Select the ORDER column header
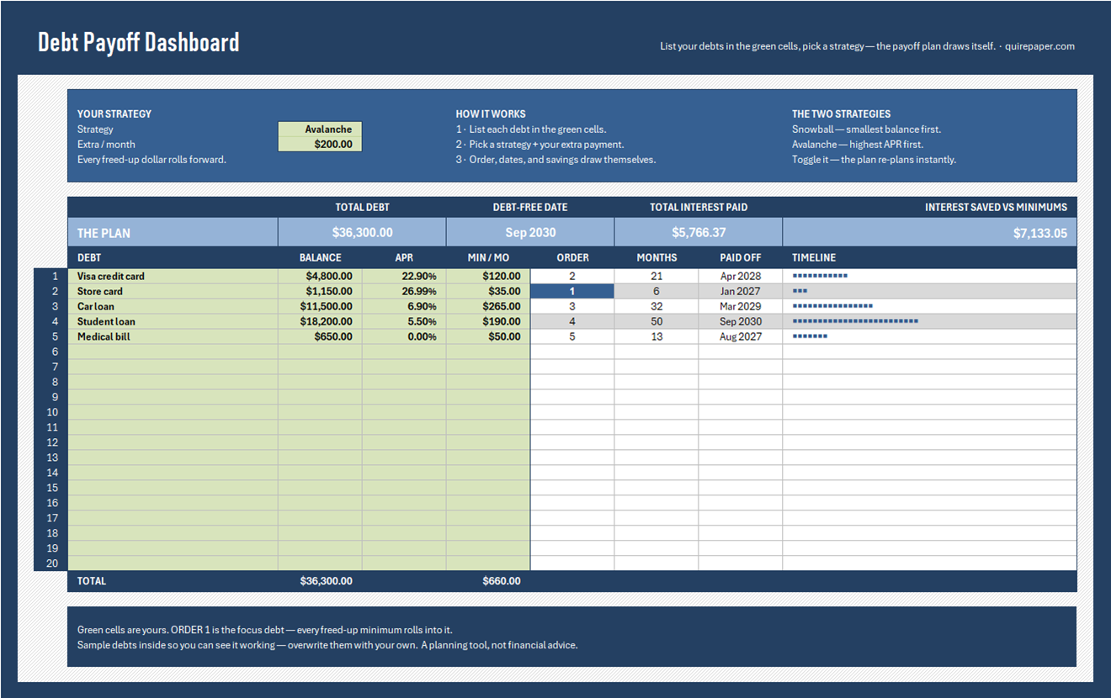Image resolution: width=1111 pixels, height=698 pixels. (x=572, y=257)
